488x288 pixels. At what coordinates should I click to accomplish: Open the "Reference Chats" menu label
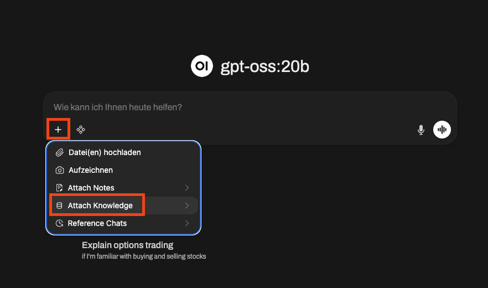97,223
